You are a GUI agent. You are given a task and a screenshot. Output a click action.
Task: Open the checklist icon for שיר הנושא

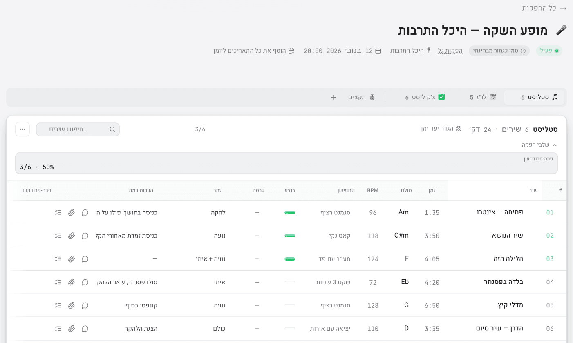[x=58, y=236]
